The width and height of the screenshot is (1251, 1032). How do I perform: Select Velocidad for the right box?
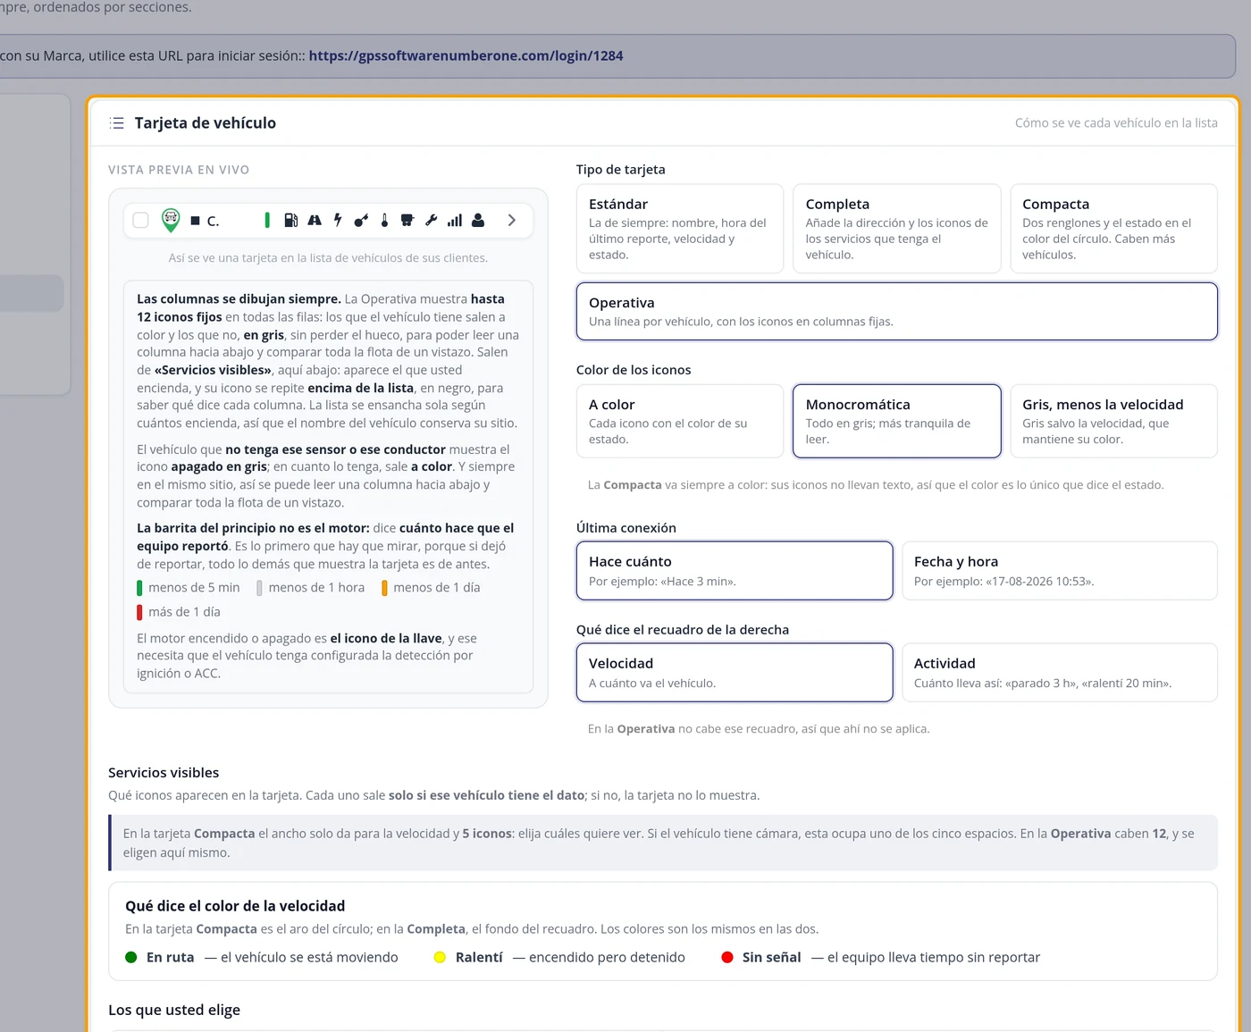click(x=735, y=672)
